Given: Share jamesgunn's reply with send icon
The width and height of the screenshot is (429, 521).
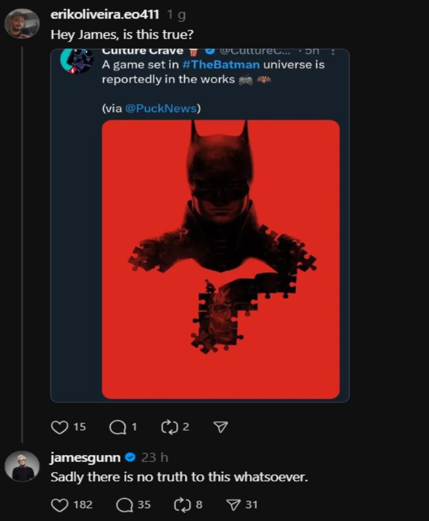Looking at the screenshot, I should coord(234,505).
